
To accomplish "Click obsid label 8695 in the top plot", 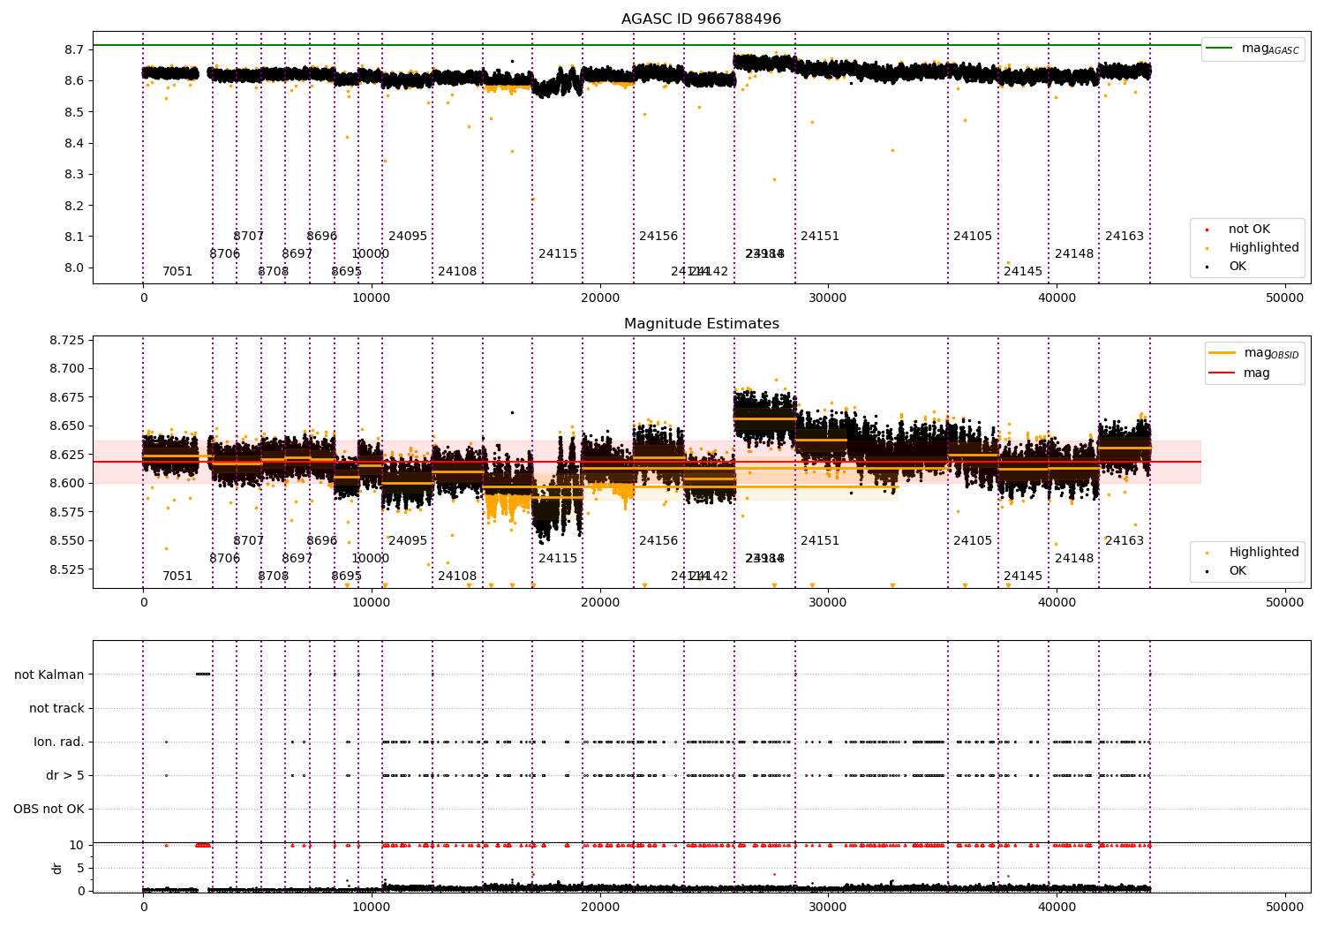I will [347, 272].
